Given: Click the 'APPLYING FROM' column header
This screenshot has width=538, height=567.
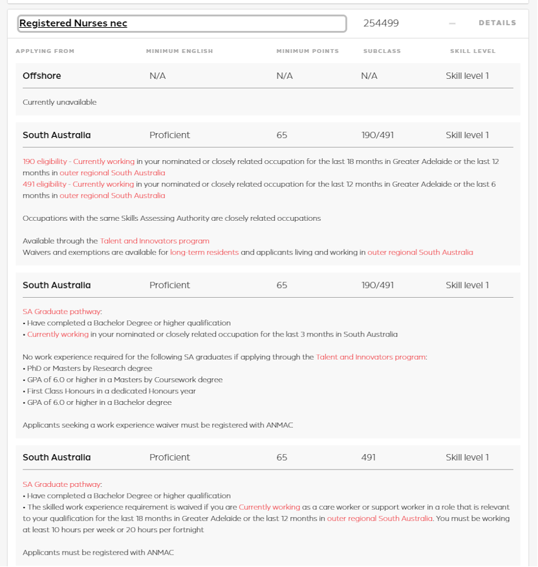Looking at the screenshot, I should click(x=45, y=51).
